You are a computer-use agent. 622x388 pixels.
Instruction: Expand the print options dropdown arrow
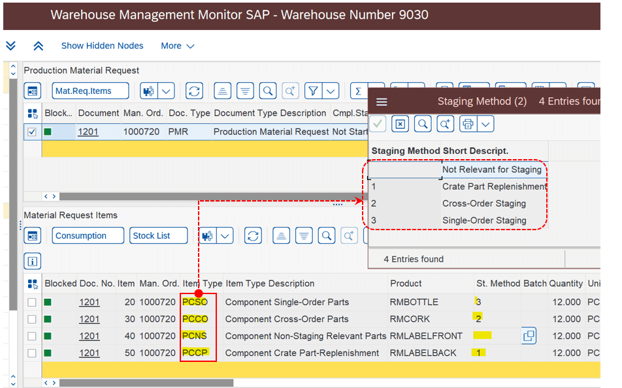tap(486, 125)
